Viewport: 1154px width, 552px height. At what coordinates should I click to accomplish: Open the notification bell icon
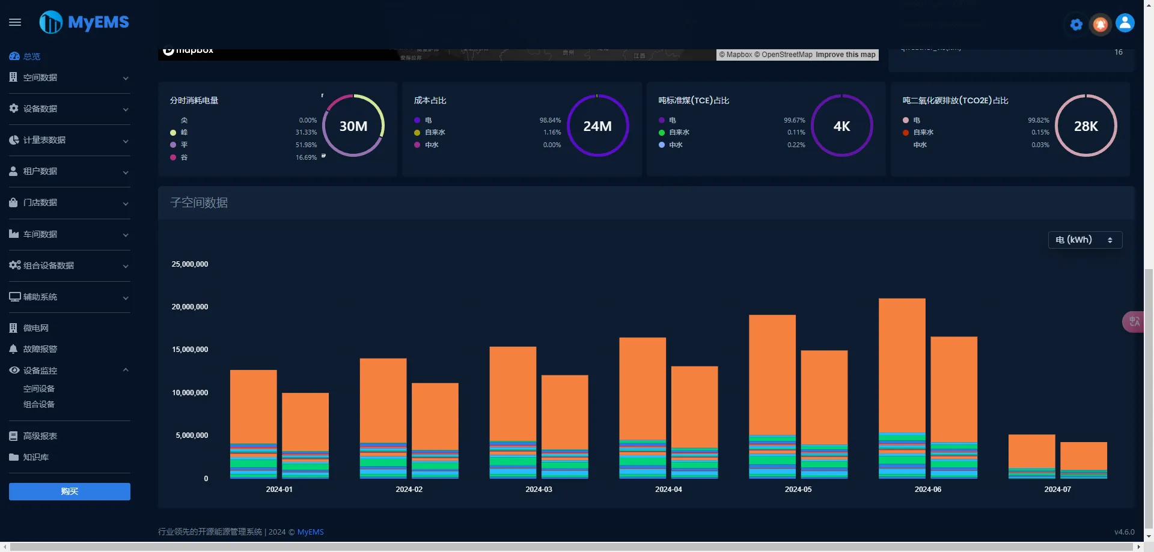[x=1101, y=24]
